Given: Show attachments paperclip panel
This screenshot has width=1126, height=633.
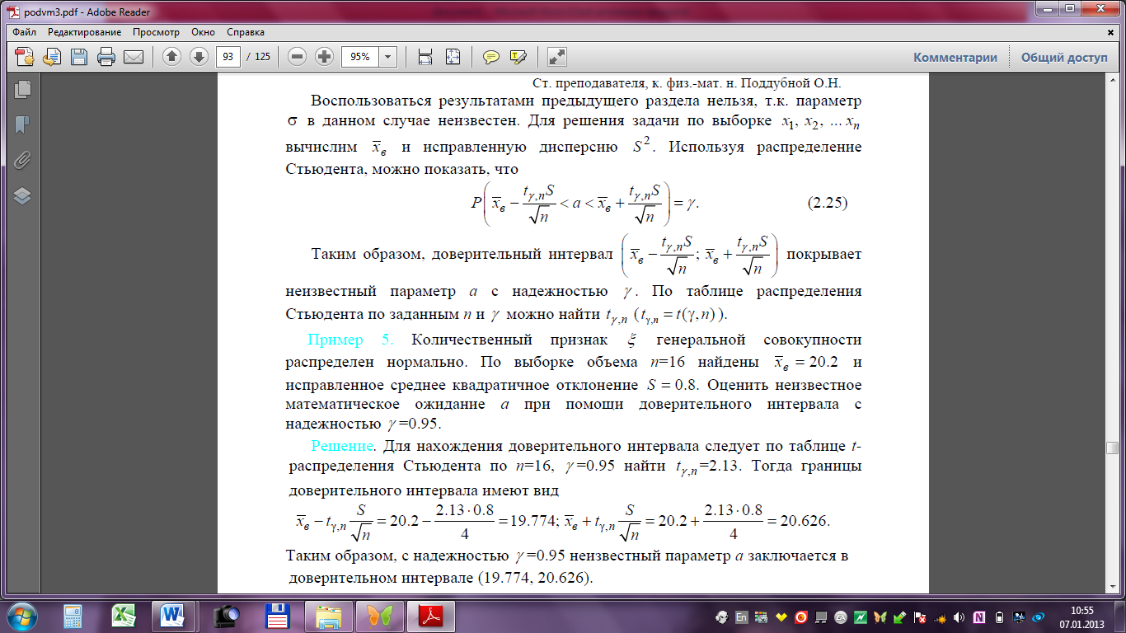Looking at the screenshot, I should [x=22, y=160].
